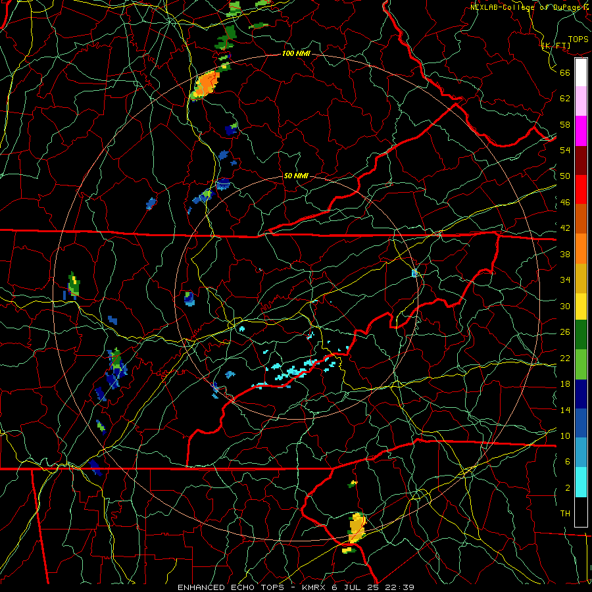Viewport: 592px width, 592px height.
Task: Click the '14' legend value
Action: click(565, 410)
